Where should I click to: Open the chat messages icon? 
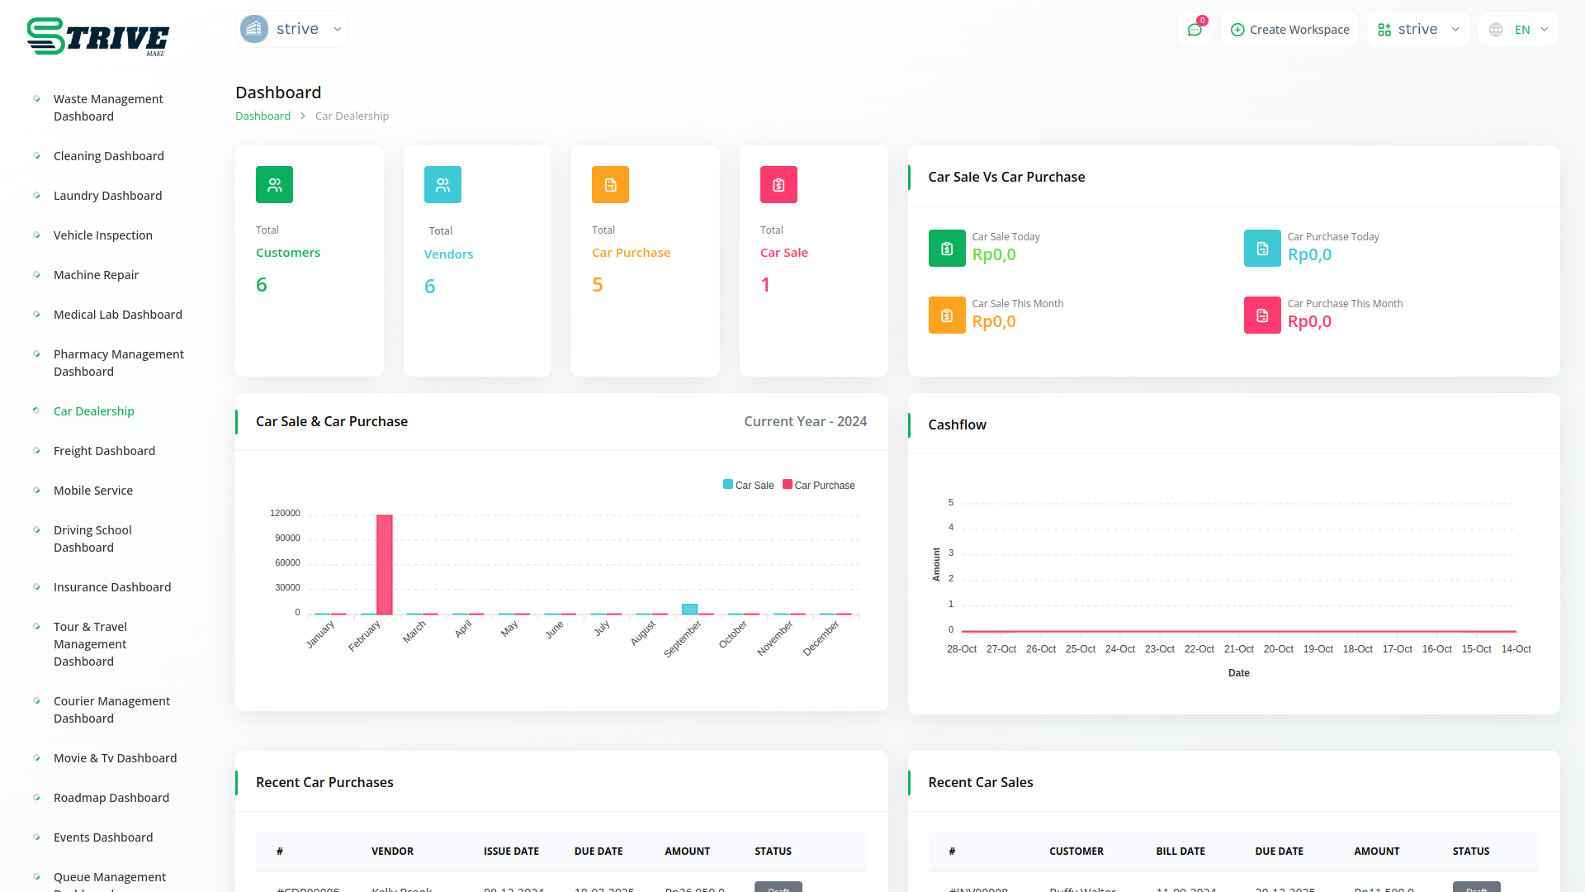[x=1195, y=30]
